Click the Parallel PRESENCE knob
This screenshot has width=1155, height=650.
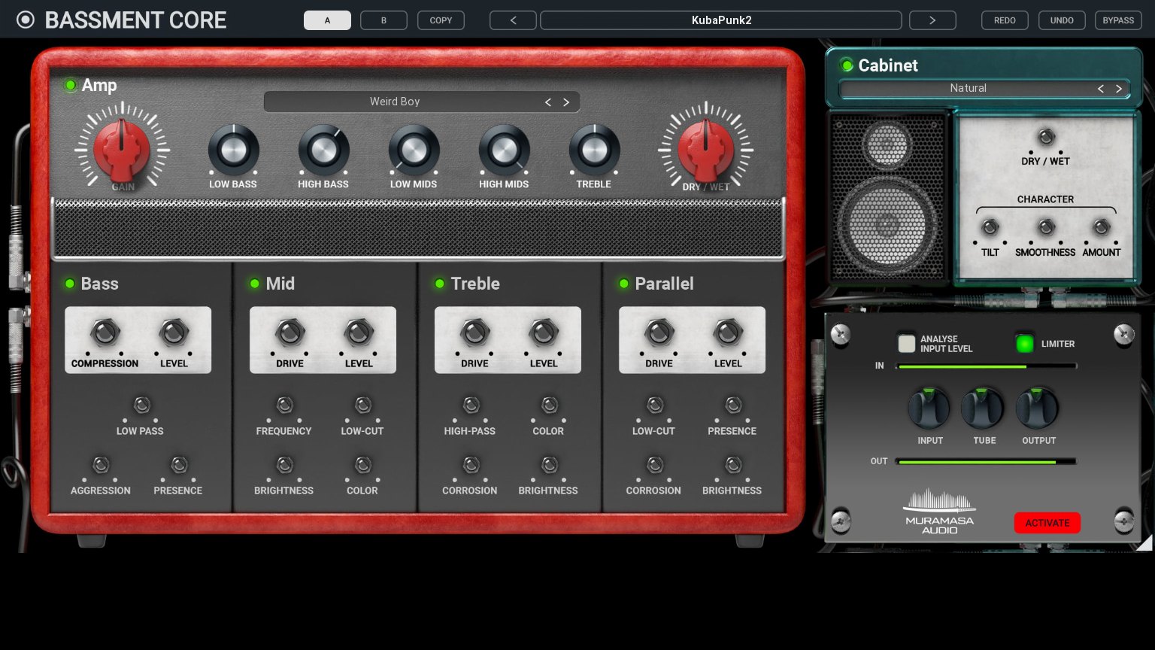tap(733, 405)
